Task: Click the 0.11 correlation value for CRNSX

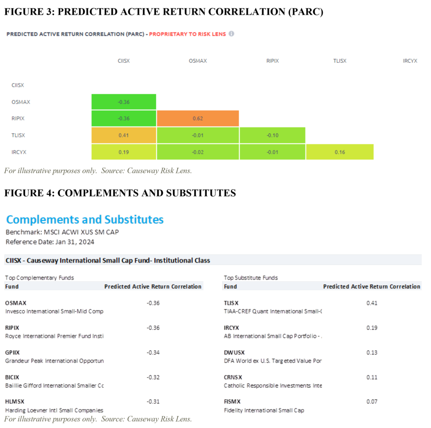Action: tap(372, 377)
